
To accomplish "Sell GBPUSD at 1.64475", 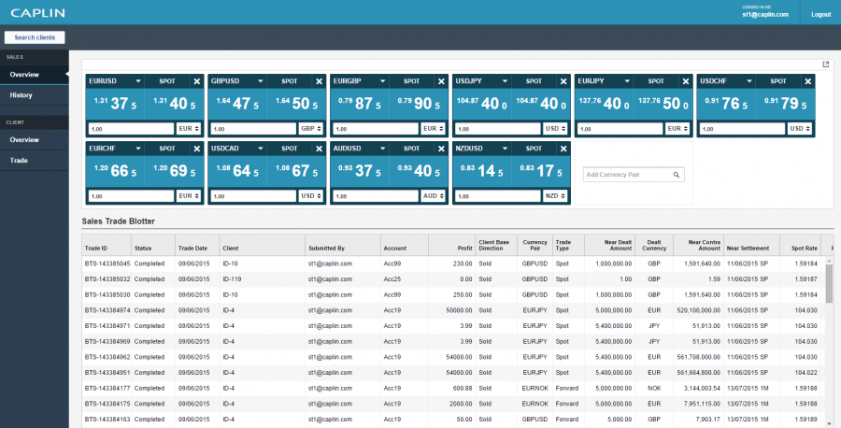I will click(237, 104).
